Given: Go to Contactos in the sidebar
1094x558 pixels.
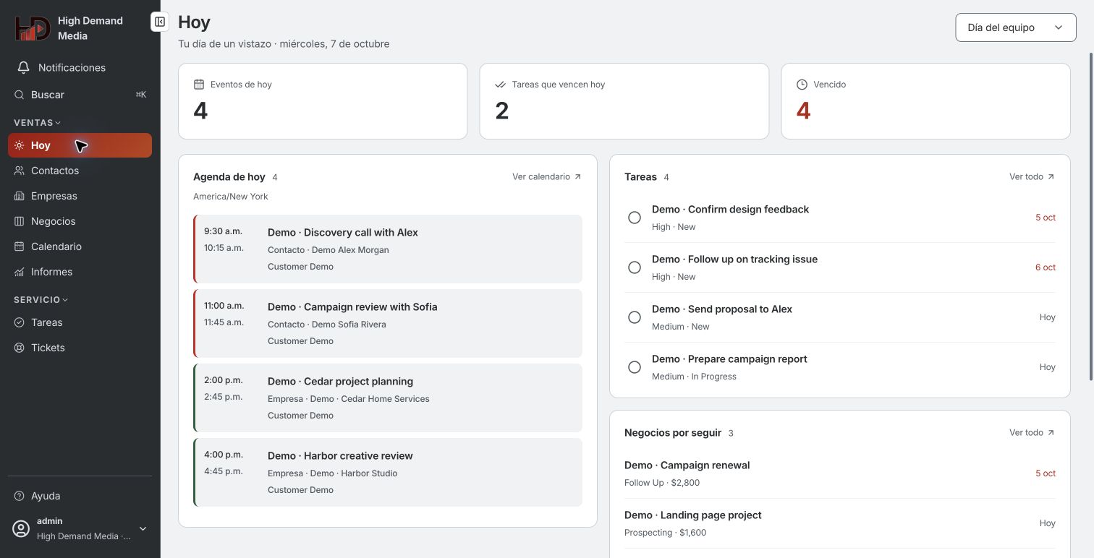Looking at the screenshot, I should pyautogui.click(x=80, y=171).
